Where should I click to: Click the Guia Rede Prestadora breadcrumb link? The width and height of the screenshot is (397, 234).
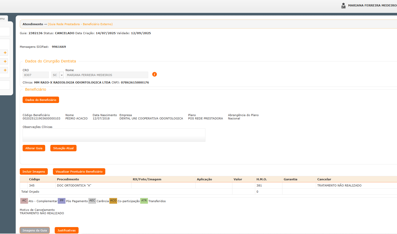tap(80, 24)
